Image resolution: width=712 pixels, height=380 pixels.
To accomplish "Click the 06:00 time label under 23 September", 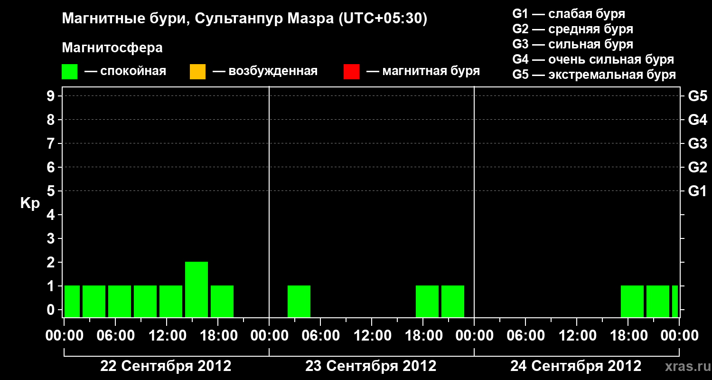I will pos(320,336).
